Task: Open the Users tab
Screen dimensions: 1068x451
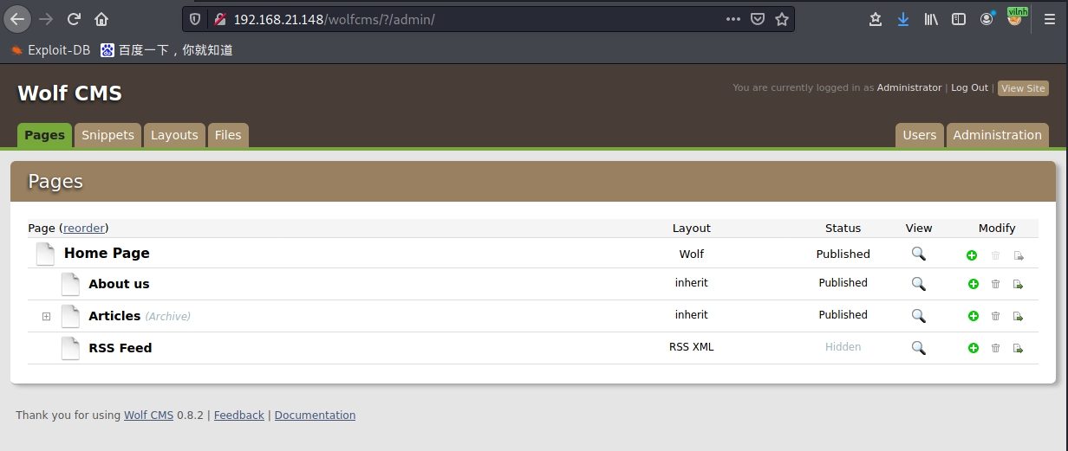Action: pos(919,135)
